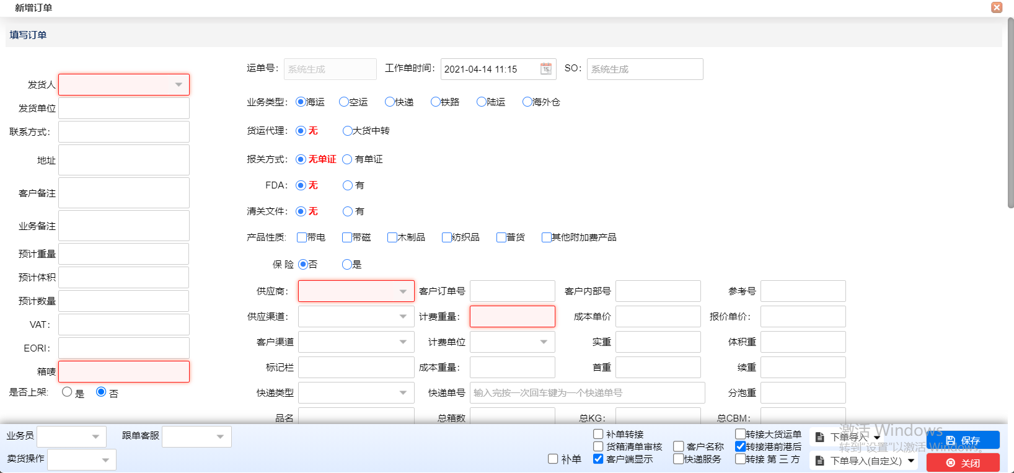The width and height of the screenshot is (1014, 473).
Task: Expand the 卖货操作 dropdown
Action: click(82, 459)
